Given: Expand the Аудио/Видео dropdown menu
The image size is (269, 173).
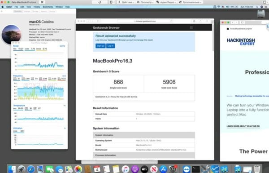Looking at the screenshot, I should pos(166,2).
